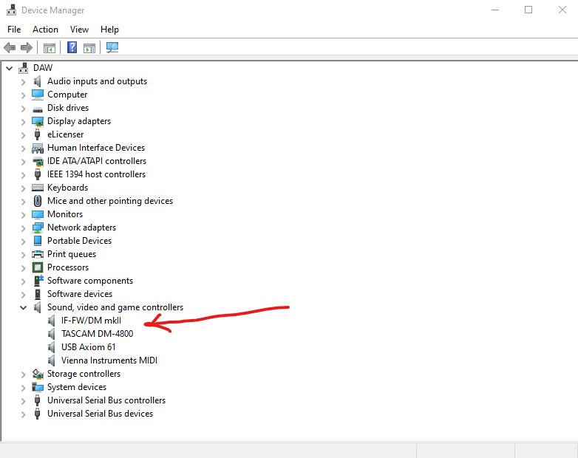Toggle the action pane toolbar icon
The width and height of the screenshot is (578, 458).
[x=89, y=48]
